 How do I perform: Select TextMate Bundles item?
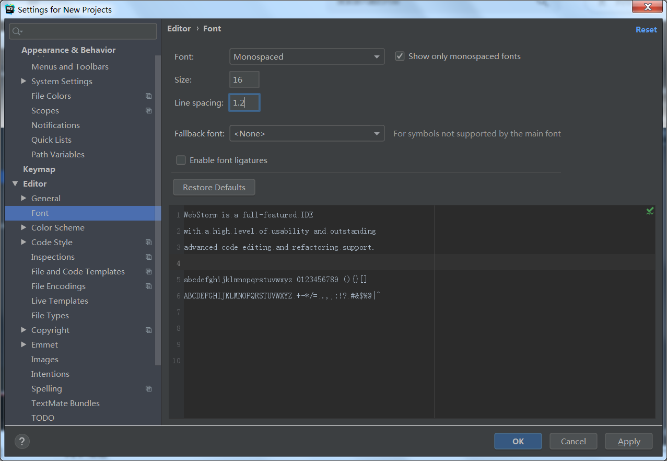[65, 403]
